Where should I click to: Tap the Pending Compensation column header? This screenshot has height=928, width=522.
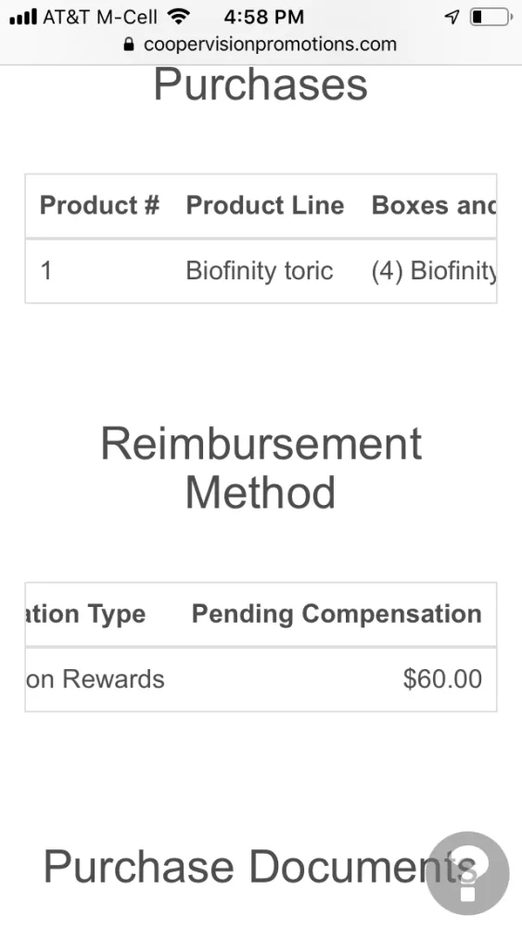[337, 613]
